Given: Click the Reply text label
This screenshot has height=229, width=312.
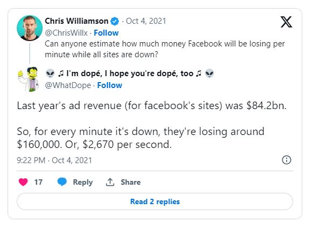Looking at the screenshot, I should point(83,182).
